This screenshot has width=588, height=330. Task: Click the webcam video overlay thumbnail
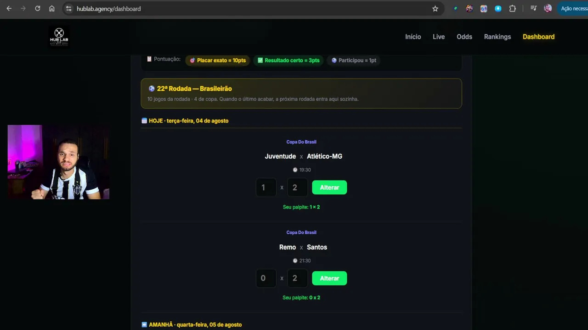[x=58, y=162]
